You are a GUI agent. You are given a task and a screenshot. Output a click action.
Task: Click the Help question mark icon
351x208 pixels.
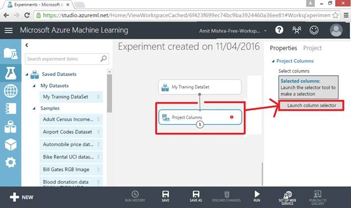click(279, 30)
